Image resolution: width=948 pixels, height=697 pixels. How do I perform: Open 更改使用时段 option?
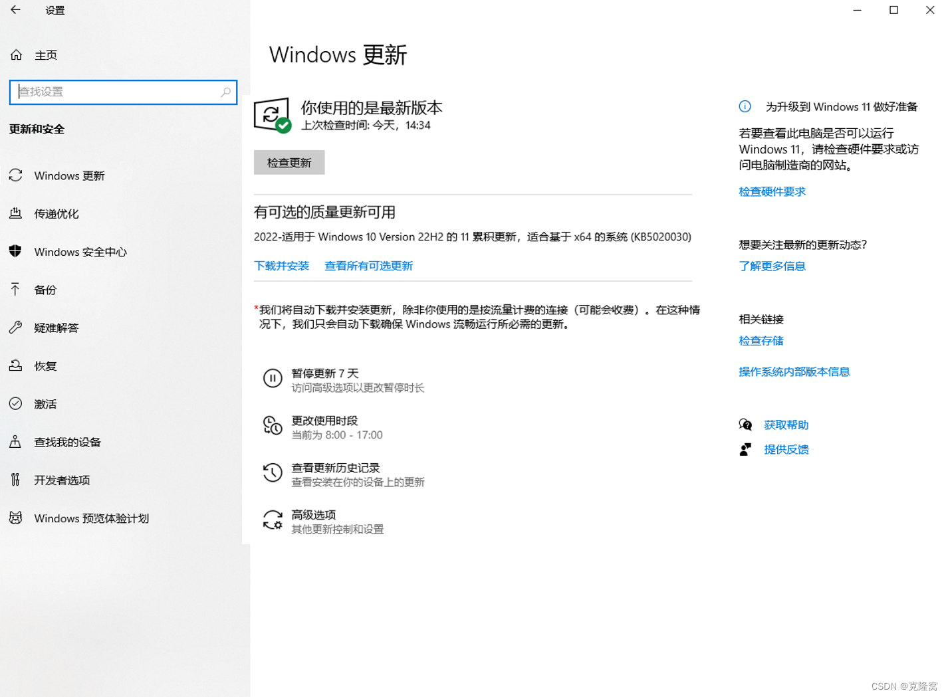point(323,427)
